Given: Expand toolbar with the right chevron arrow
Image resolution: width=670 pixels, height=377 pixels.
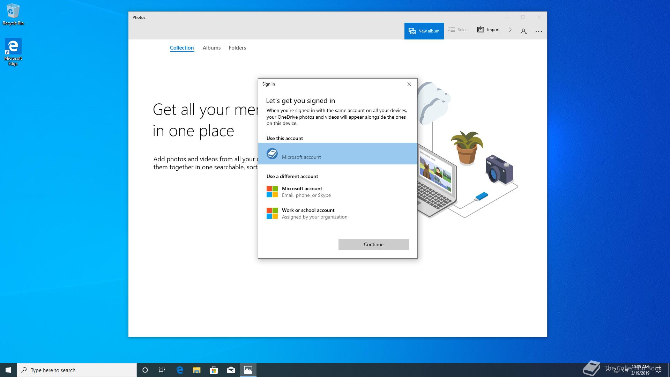Looking at the screenshot, I should 510,30.
